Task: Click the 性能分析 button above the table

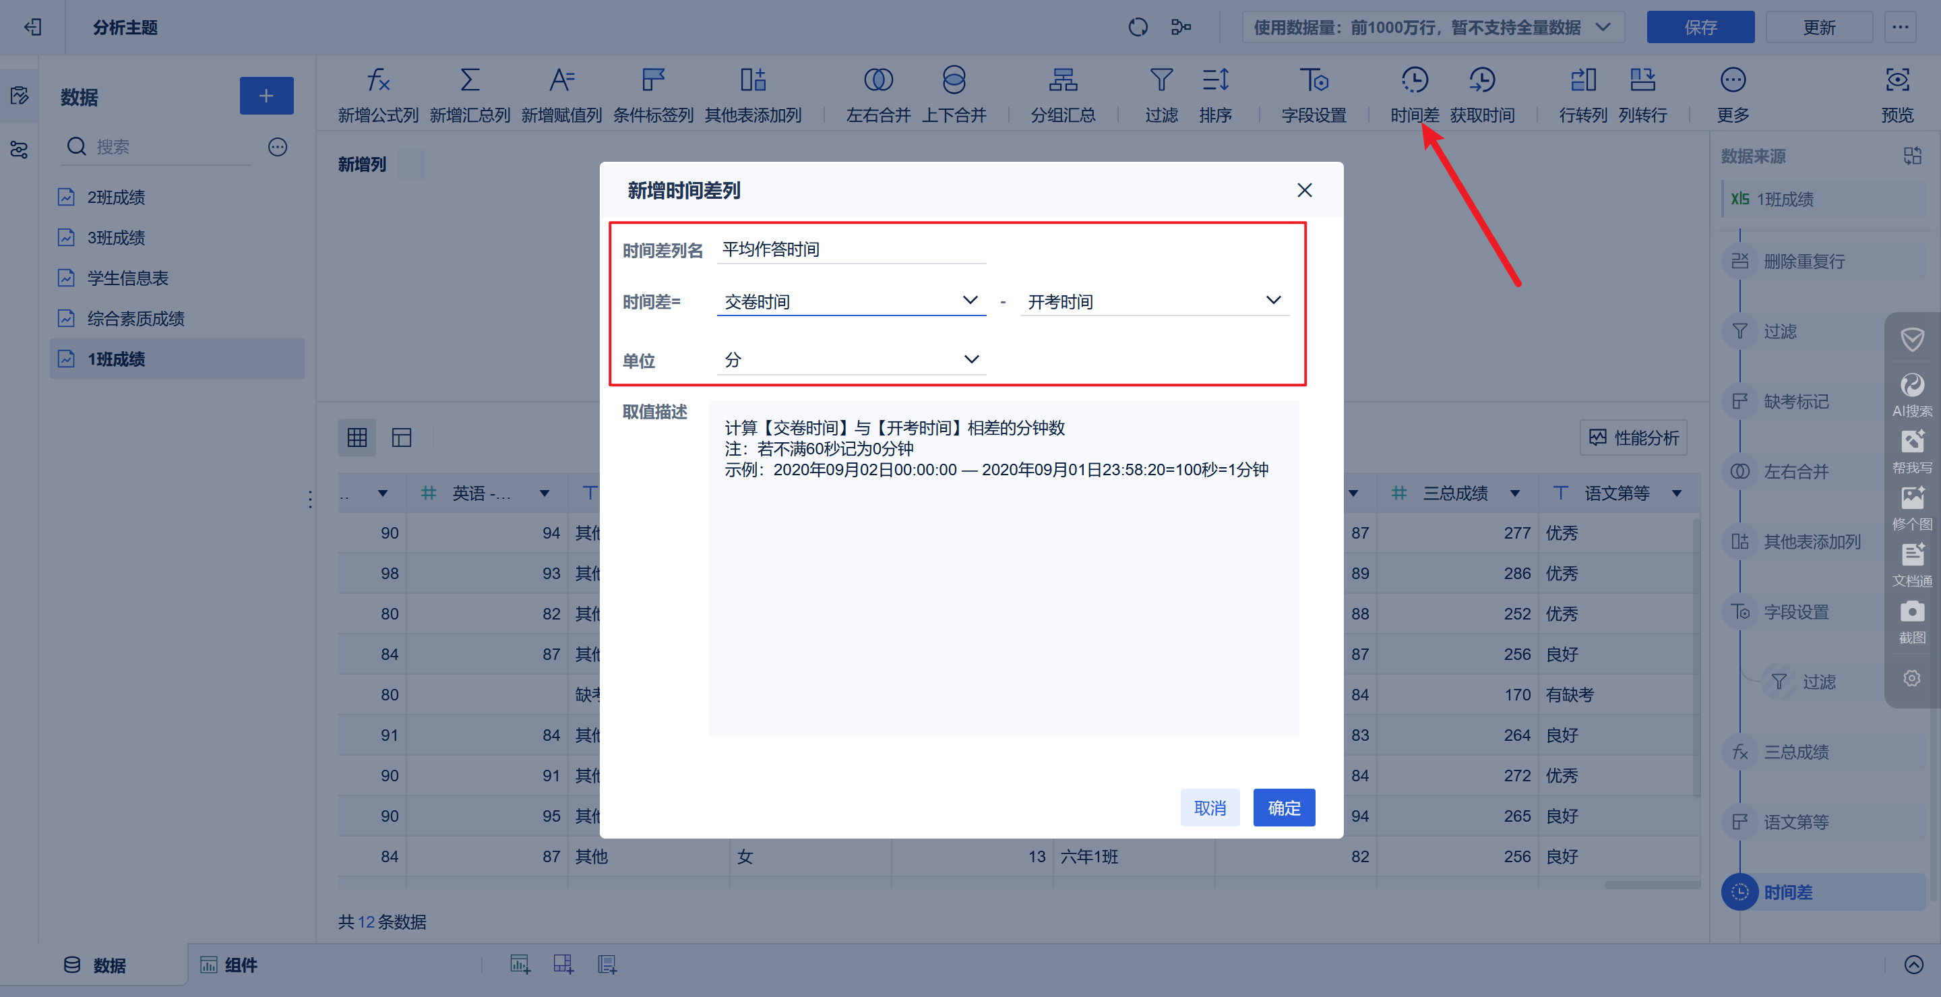Action: [1632, 437]
